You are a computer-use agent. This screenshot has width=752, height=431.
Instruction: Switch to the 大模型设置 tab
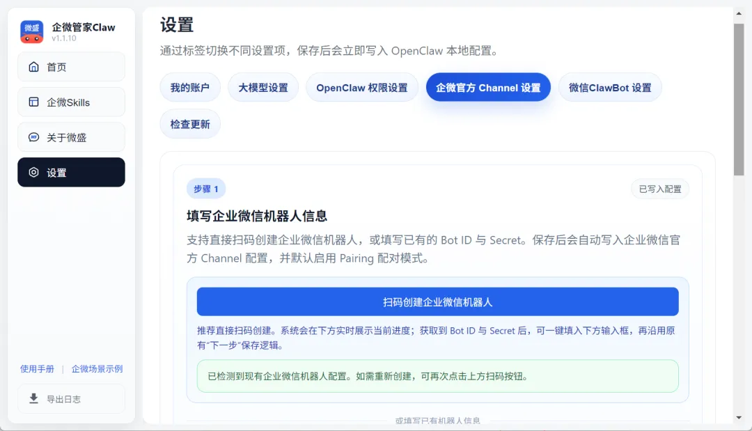coord(263,87)
